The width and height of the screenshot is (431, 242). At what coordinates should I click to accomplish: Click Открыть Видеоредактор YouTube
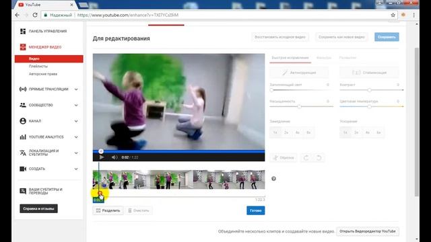point(368,231)
